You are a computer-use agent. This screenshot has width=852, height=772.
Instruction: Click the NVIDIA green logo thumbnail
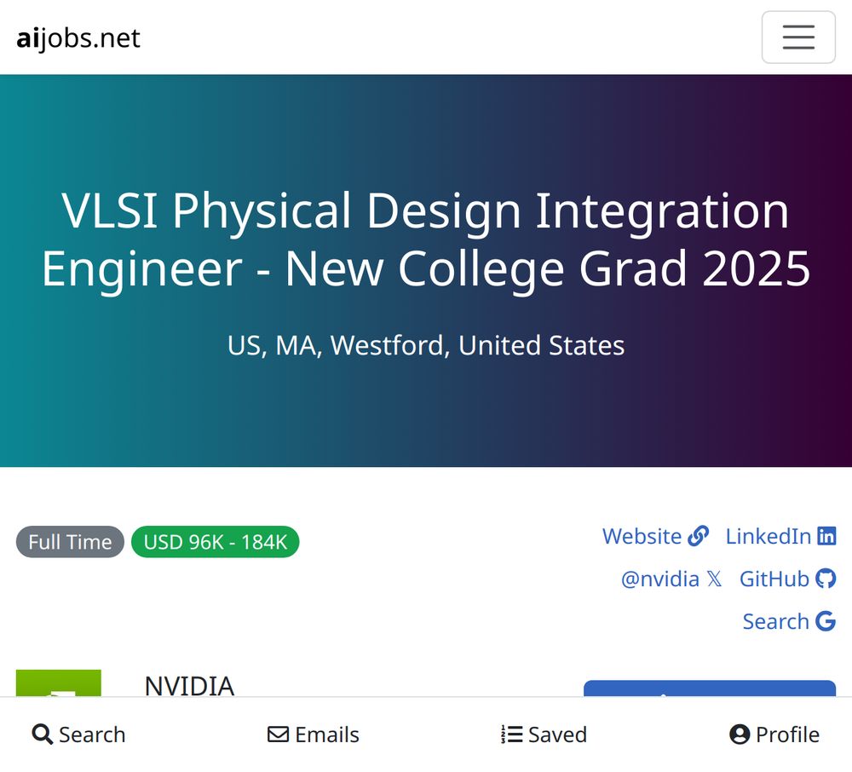[59, 683]
